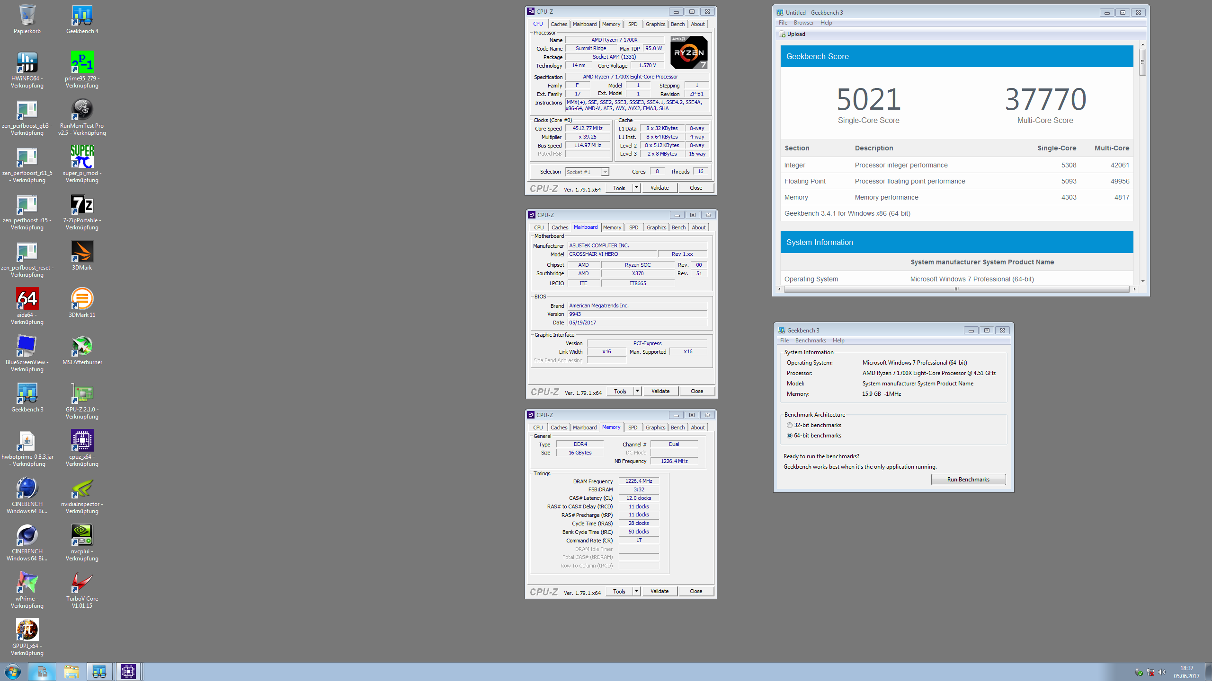Switch to CPU-Z taskbar button

coord(128,672)
